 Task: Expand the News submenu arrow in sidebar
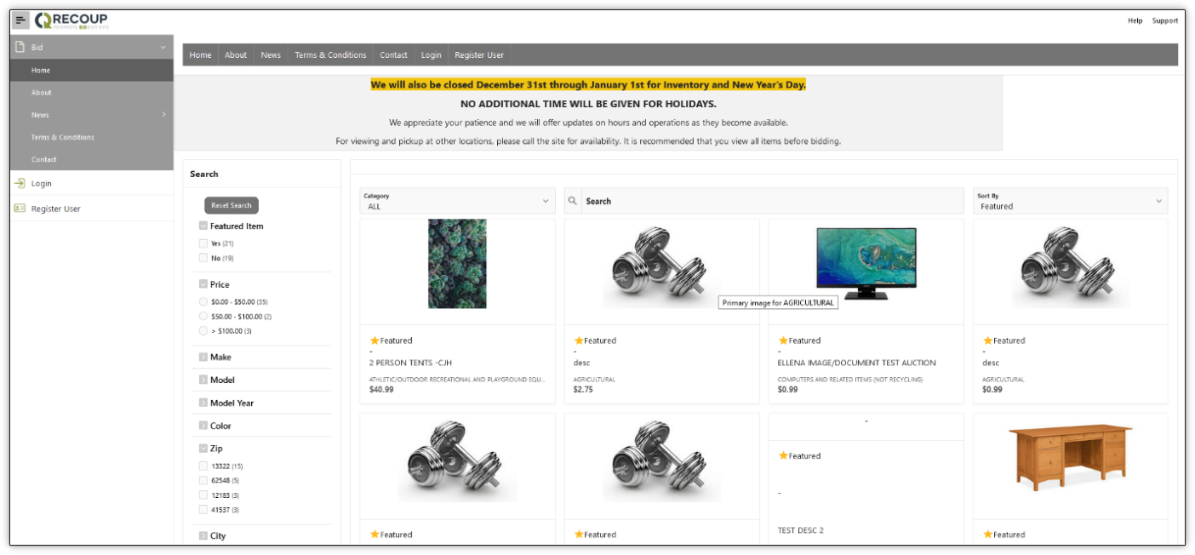click(163, 114)
